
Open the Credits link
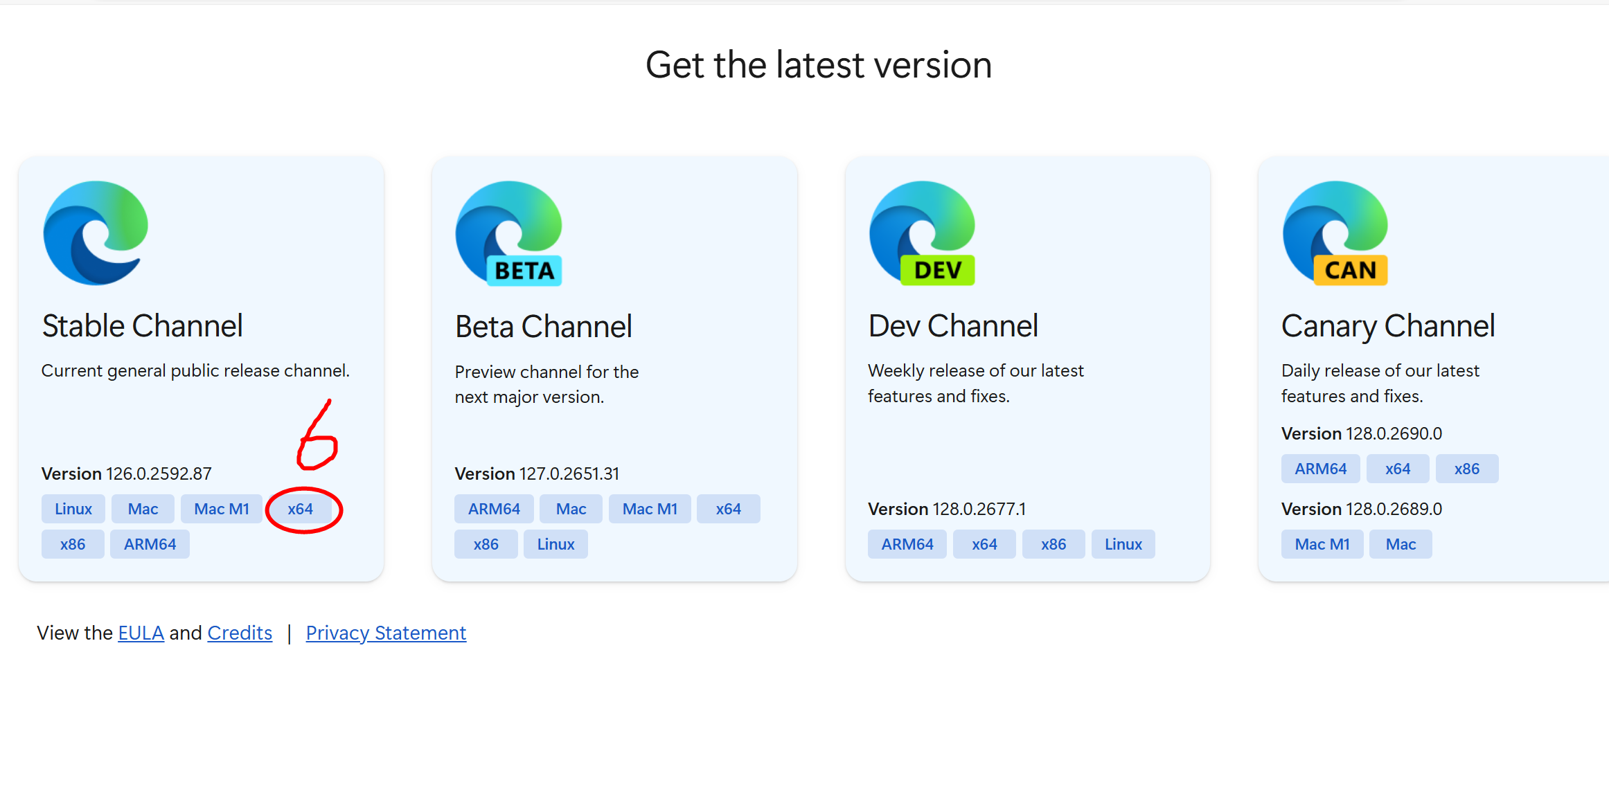click(x=240, y=633)
